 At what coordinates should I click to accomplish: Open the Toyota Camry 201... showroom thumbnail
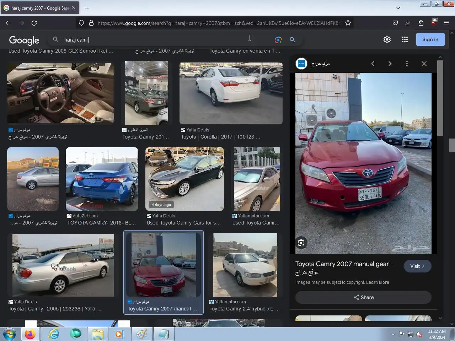click(x=146, y=93)
